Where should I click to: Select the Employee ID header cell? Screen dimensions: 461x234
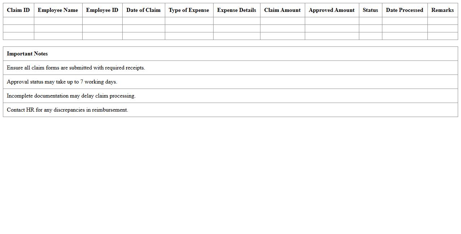102,10
